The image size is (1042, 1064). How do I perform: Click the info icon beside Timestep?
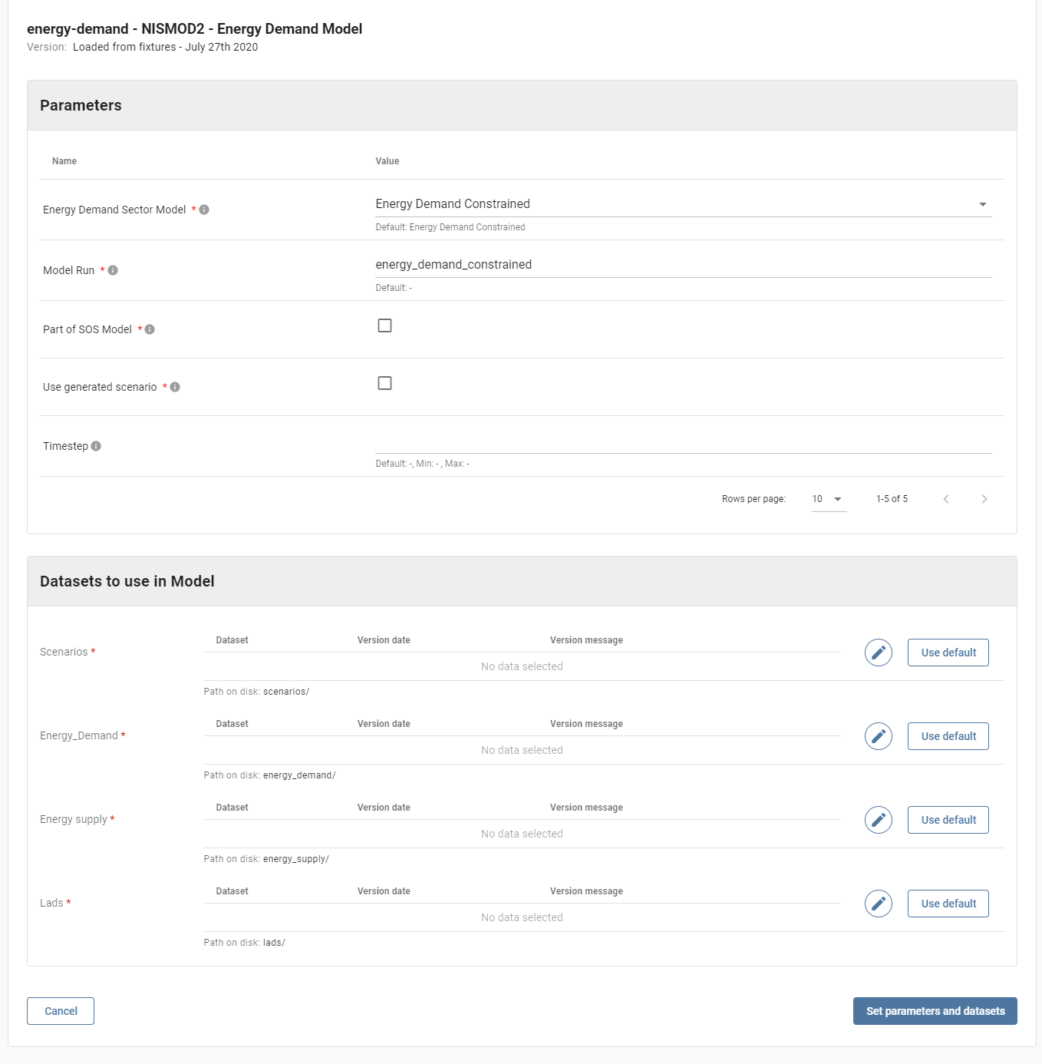click(x=97, y=444)
